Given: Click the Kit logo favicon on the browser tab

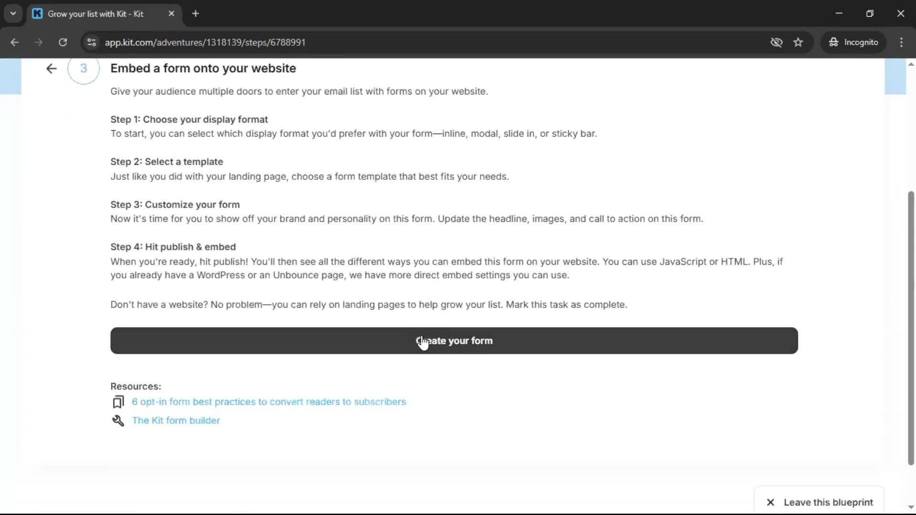Looking at the screenshot, I should 37,14.
